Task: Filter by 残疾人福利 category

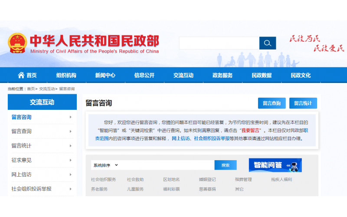Action: 282,180
